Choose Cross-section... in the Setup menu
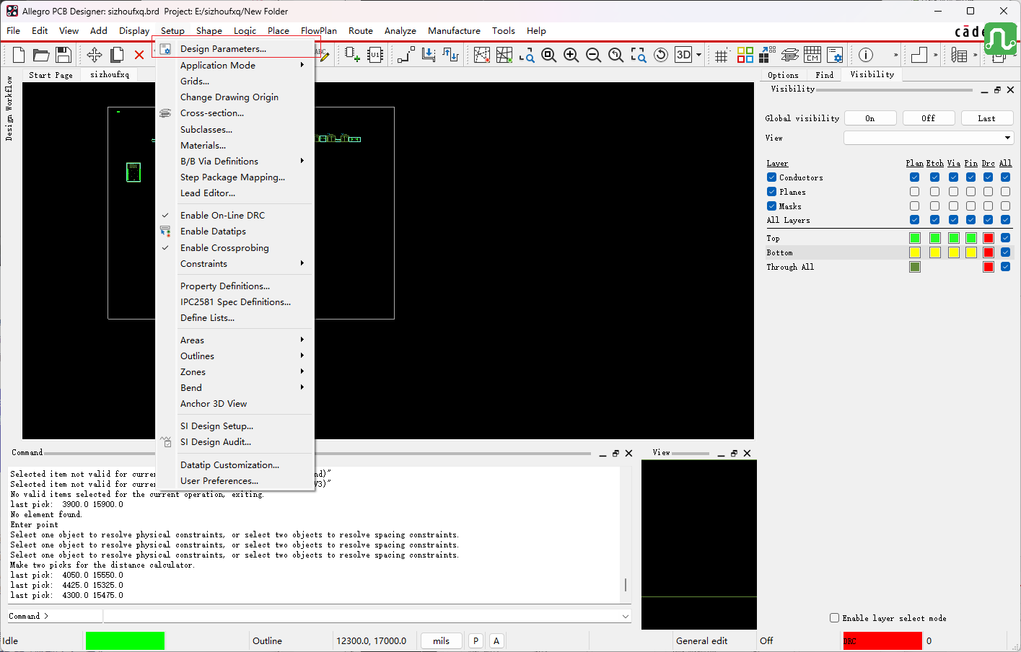The width and height of the screenshot is (1021, 652). 235,113
